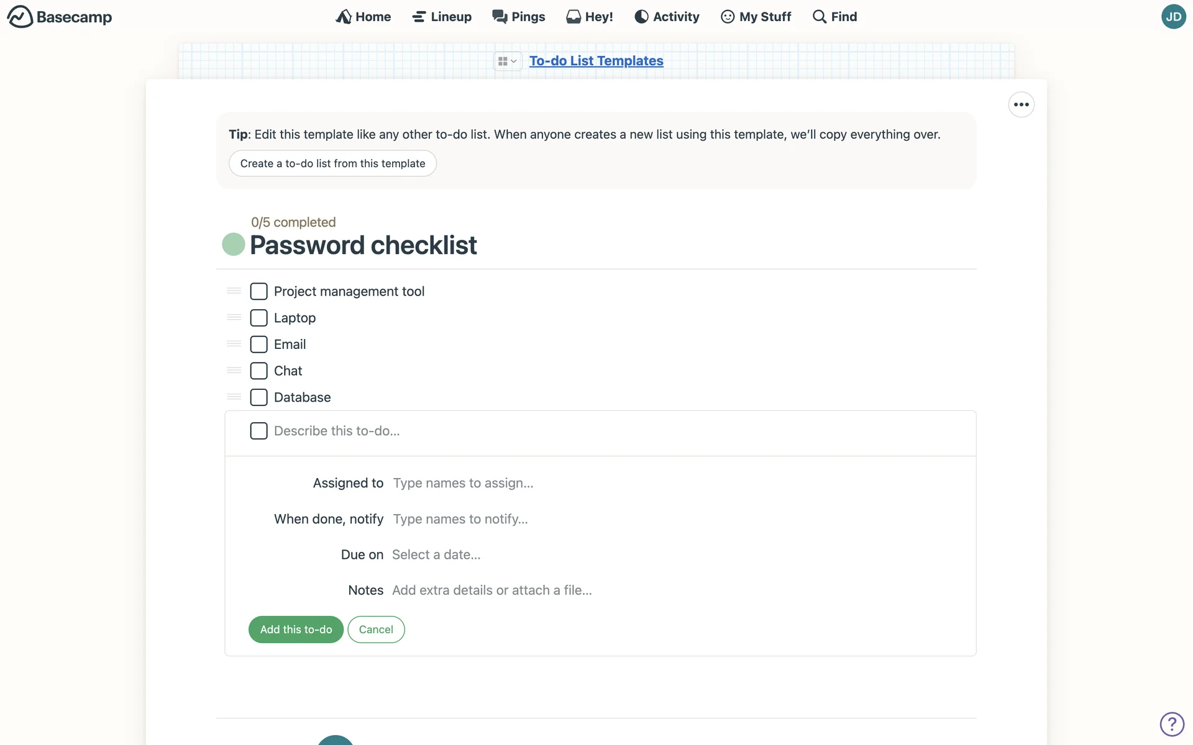Go to Lineup in top navigation
The width and height of the screenshot is (1193, 745).
click(442, 17)
